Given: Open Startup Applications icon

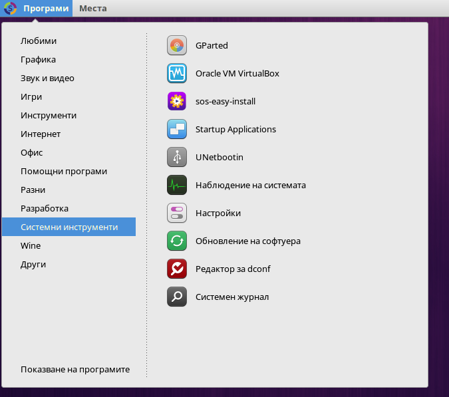Looking at the screenshot, I should click(177, 129).
